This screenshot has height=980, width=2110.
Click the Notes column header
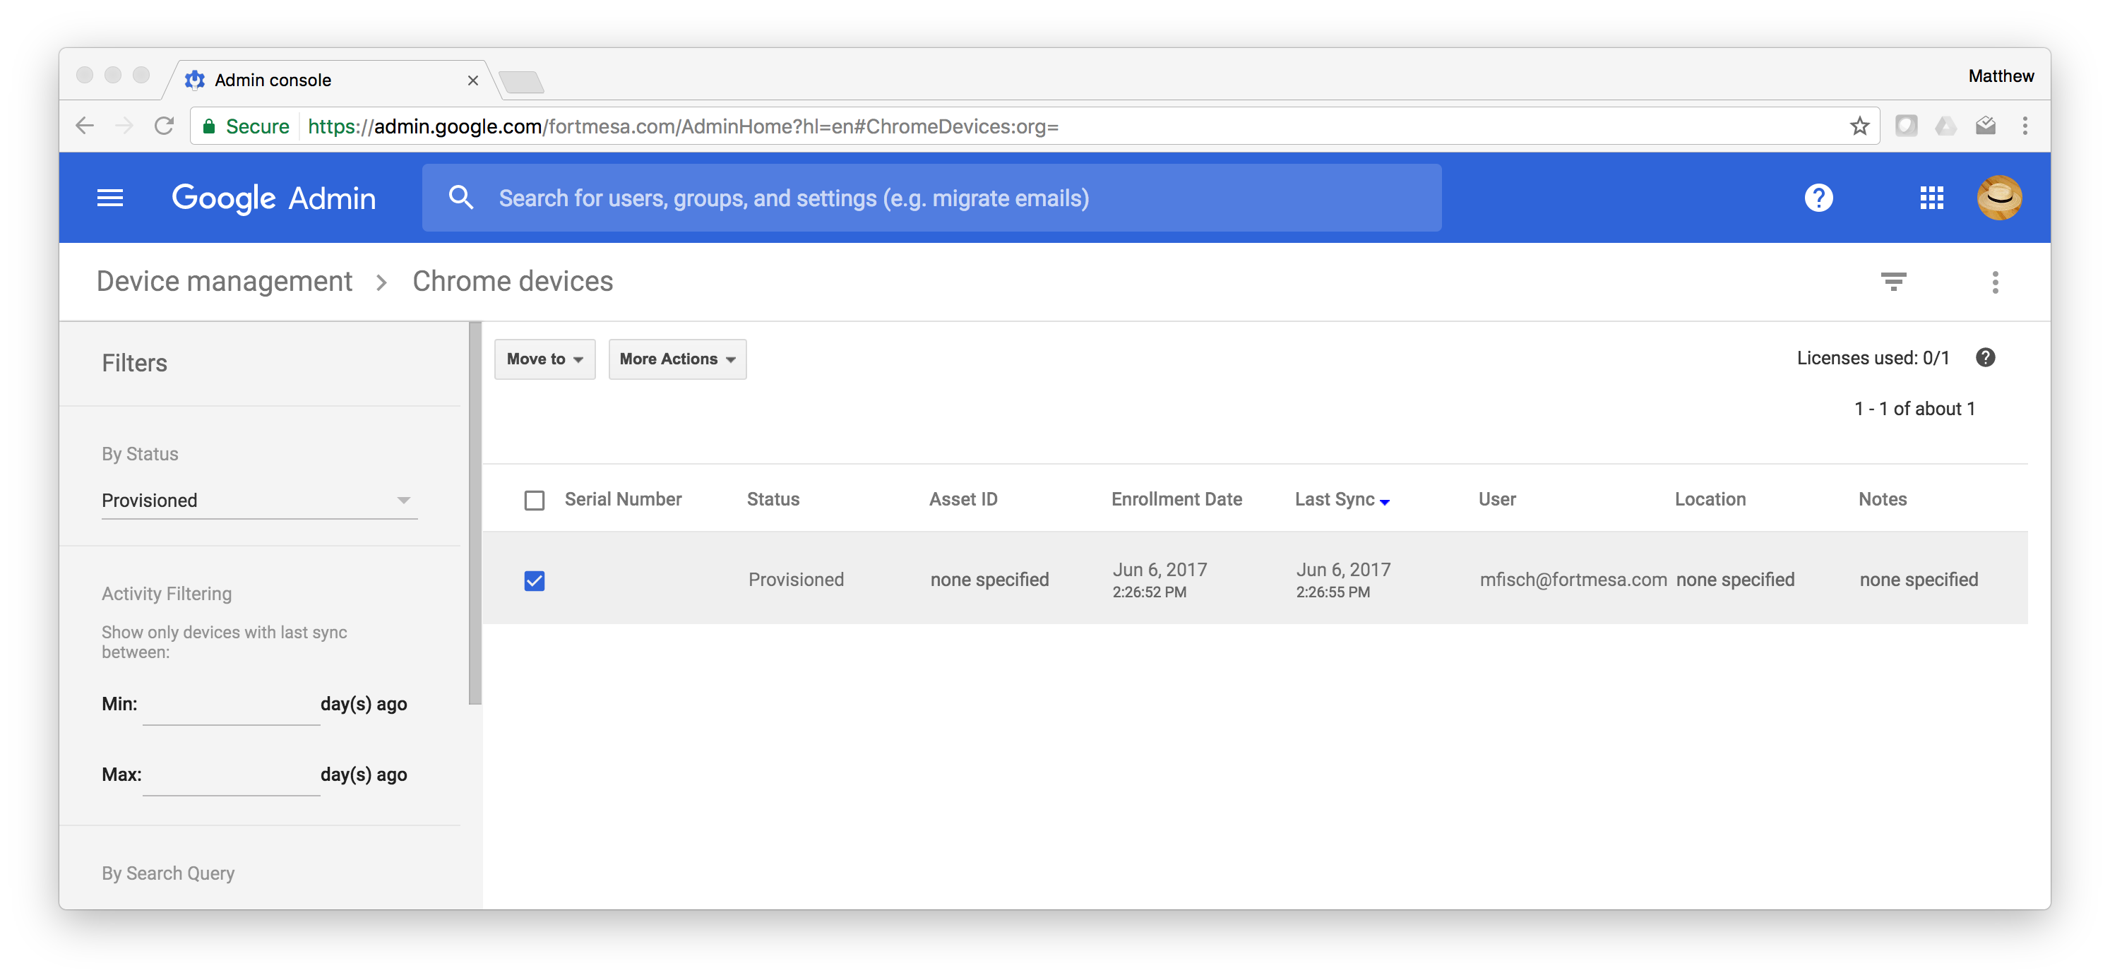coord(1883,499)
